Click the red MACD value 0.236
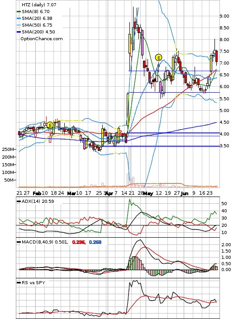 79,242
